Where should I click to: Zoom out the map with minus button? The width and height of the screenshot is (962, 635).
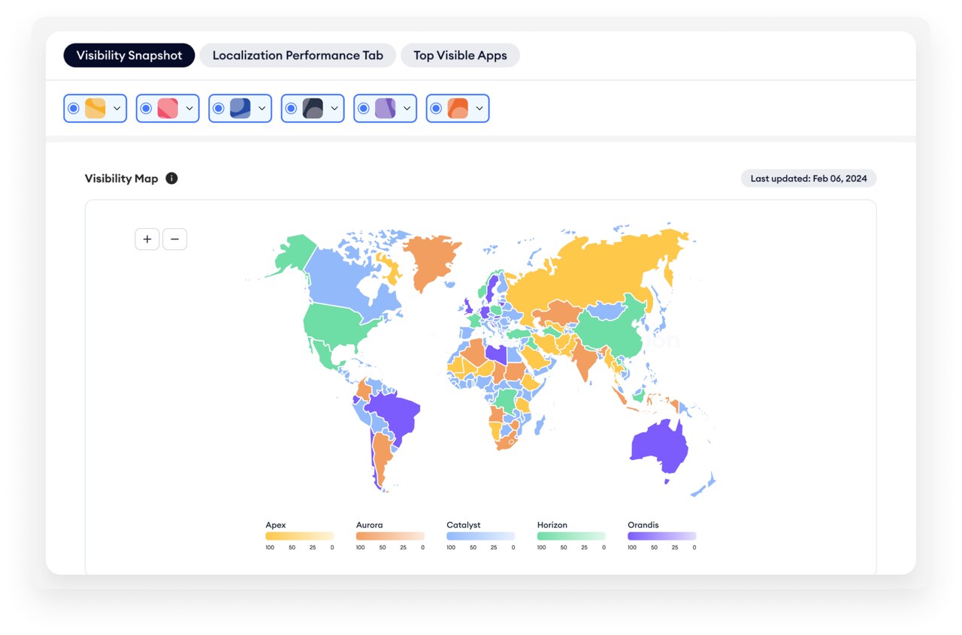click(174, 239)
